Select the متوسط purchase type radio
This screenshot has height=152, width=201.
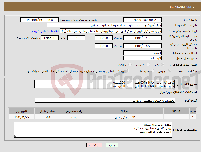(x=153, y=71)
